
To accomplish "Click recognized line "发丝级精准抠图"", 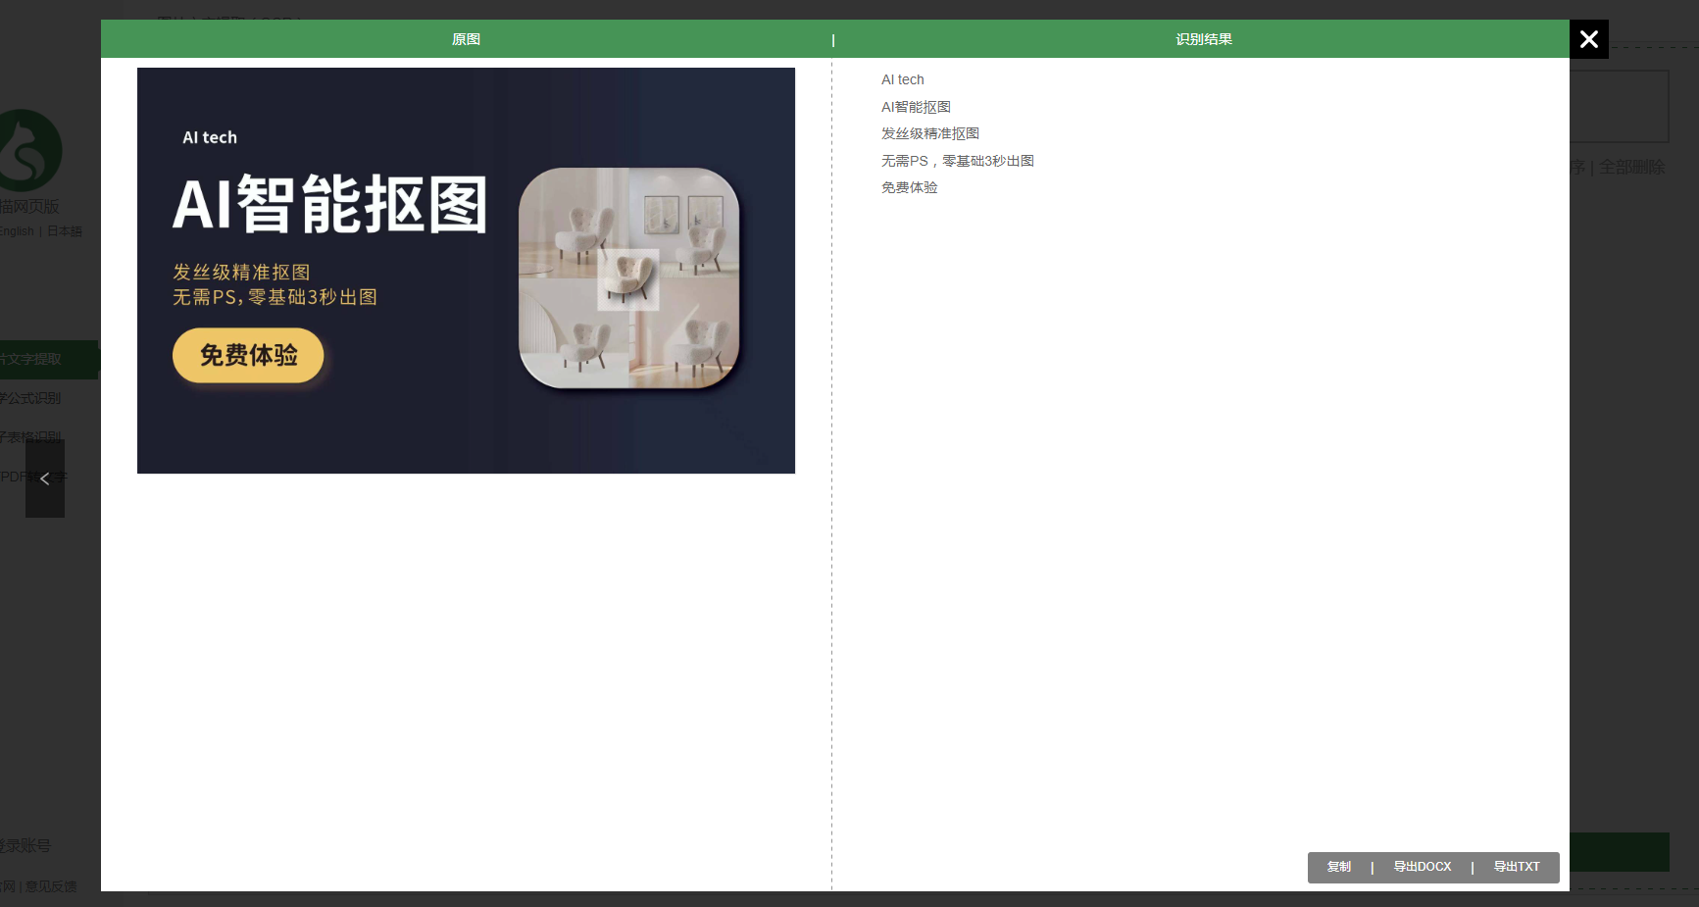I will 929,133.
